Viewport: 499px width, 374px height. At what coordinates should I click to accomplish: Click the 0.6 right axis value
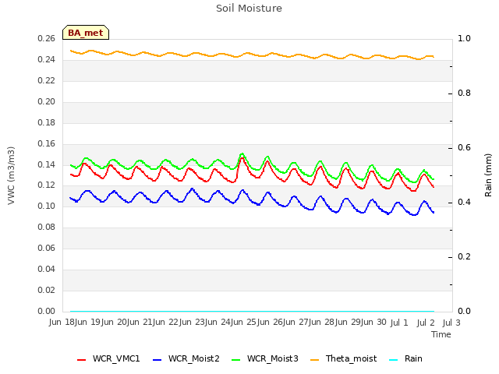point(464,147)
